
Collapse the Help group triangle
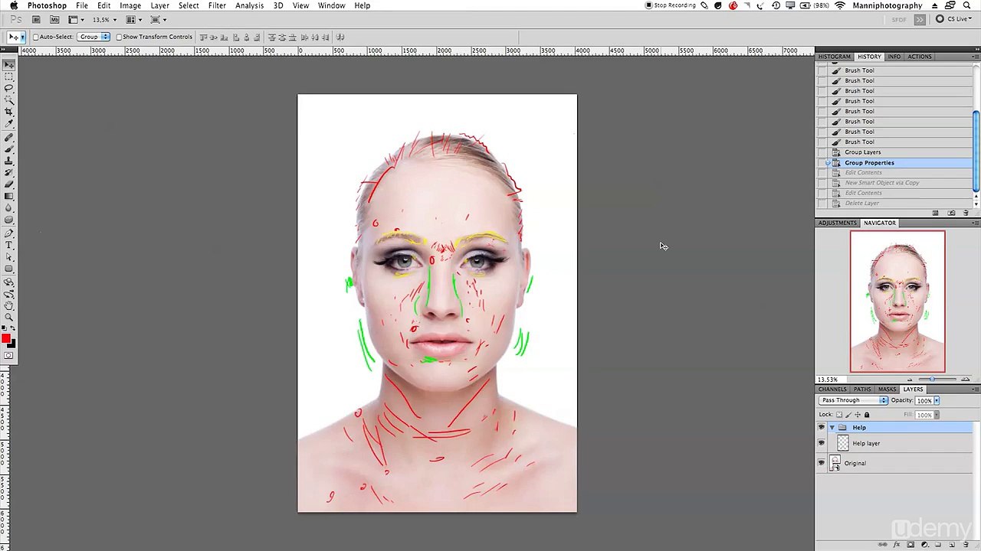(832, 428)
